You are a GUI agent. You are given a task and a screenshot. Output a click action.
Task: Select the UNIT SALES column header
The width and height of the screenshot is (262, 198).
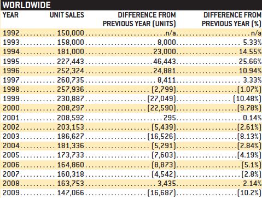tap(67, 15)
